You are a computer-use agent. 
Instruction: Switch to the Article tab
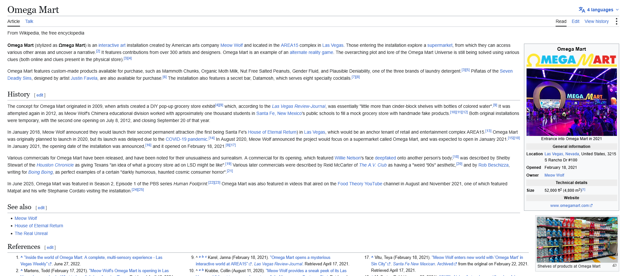click(14, 21)
